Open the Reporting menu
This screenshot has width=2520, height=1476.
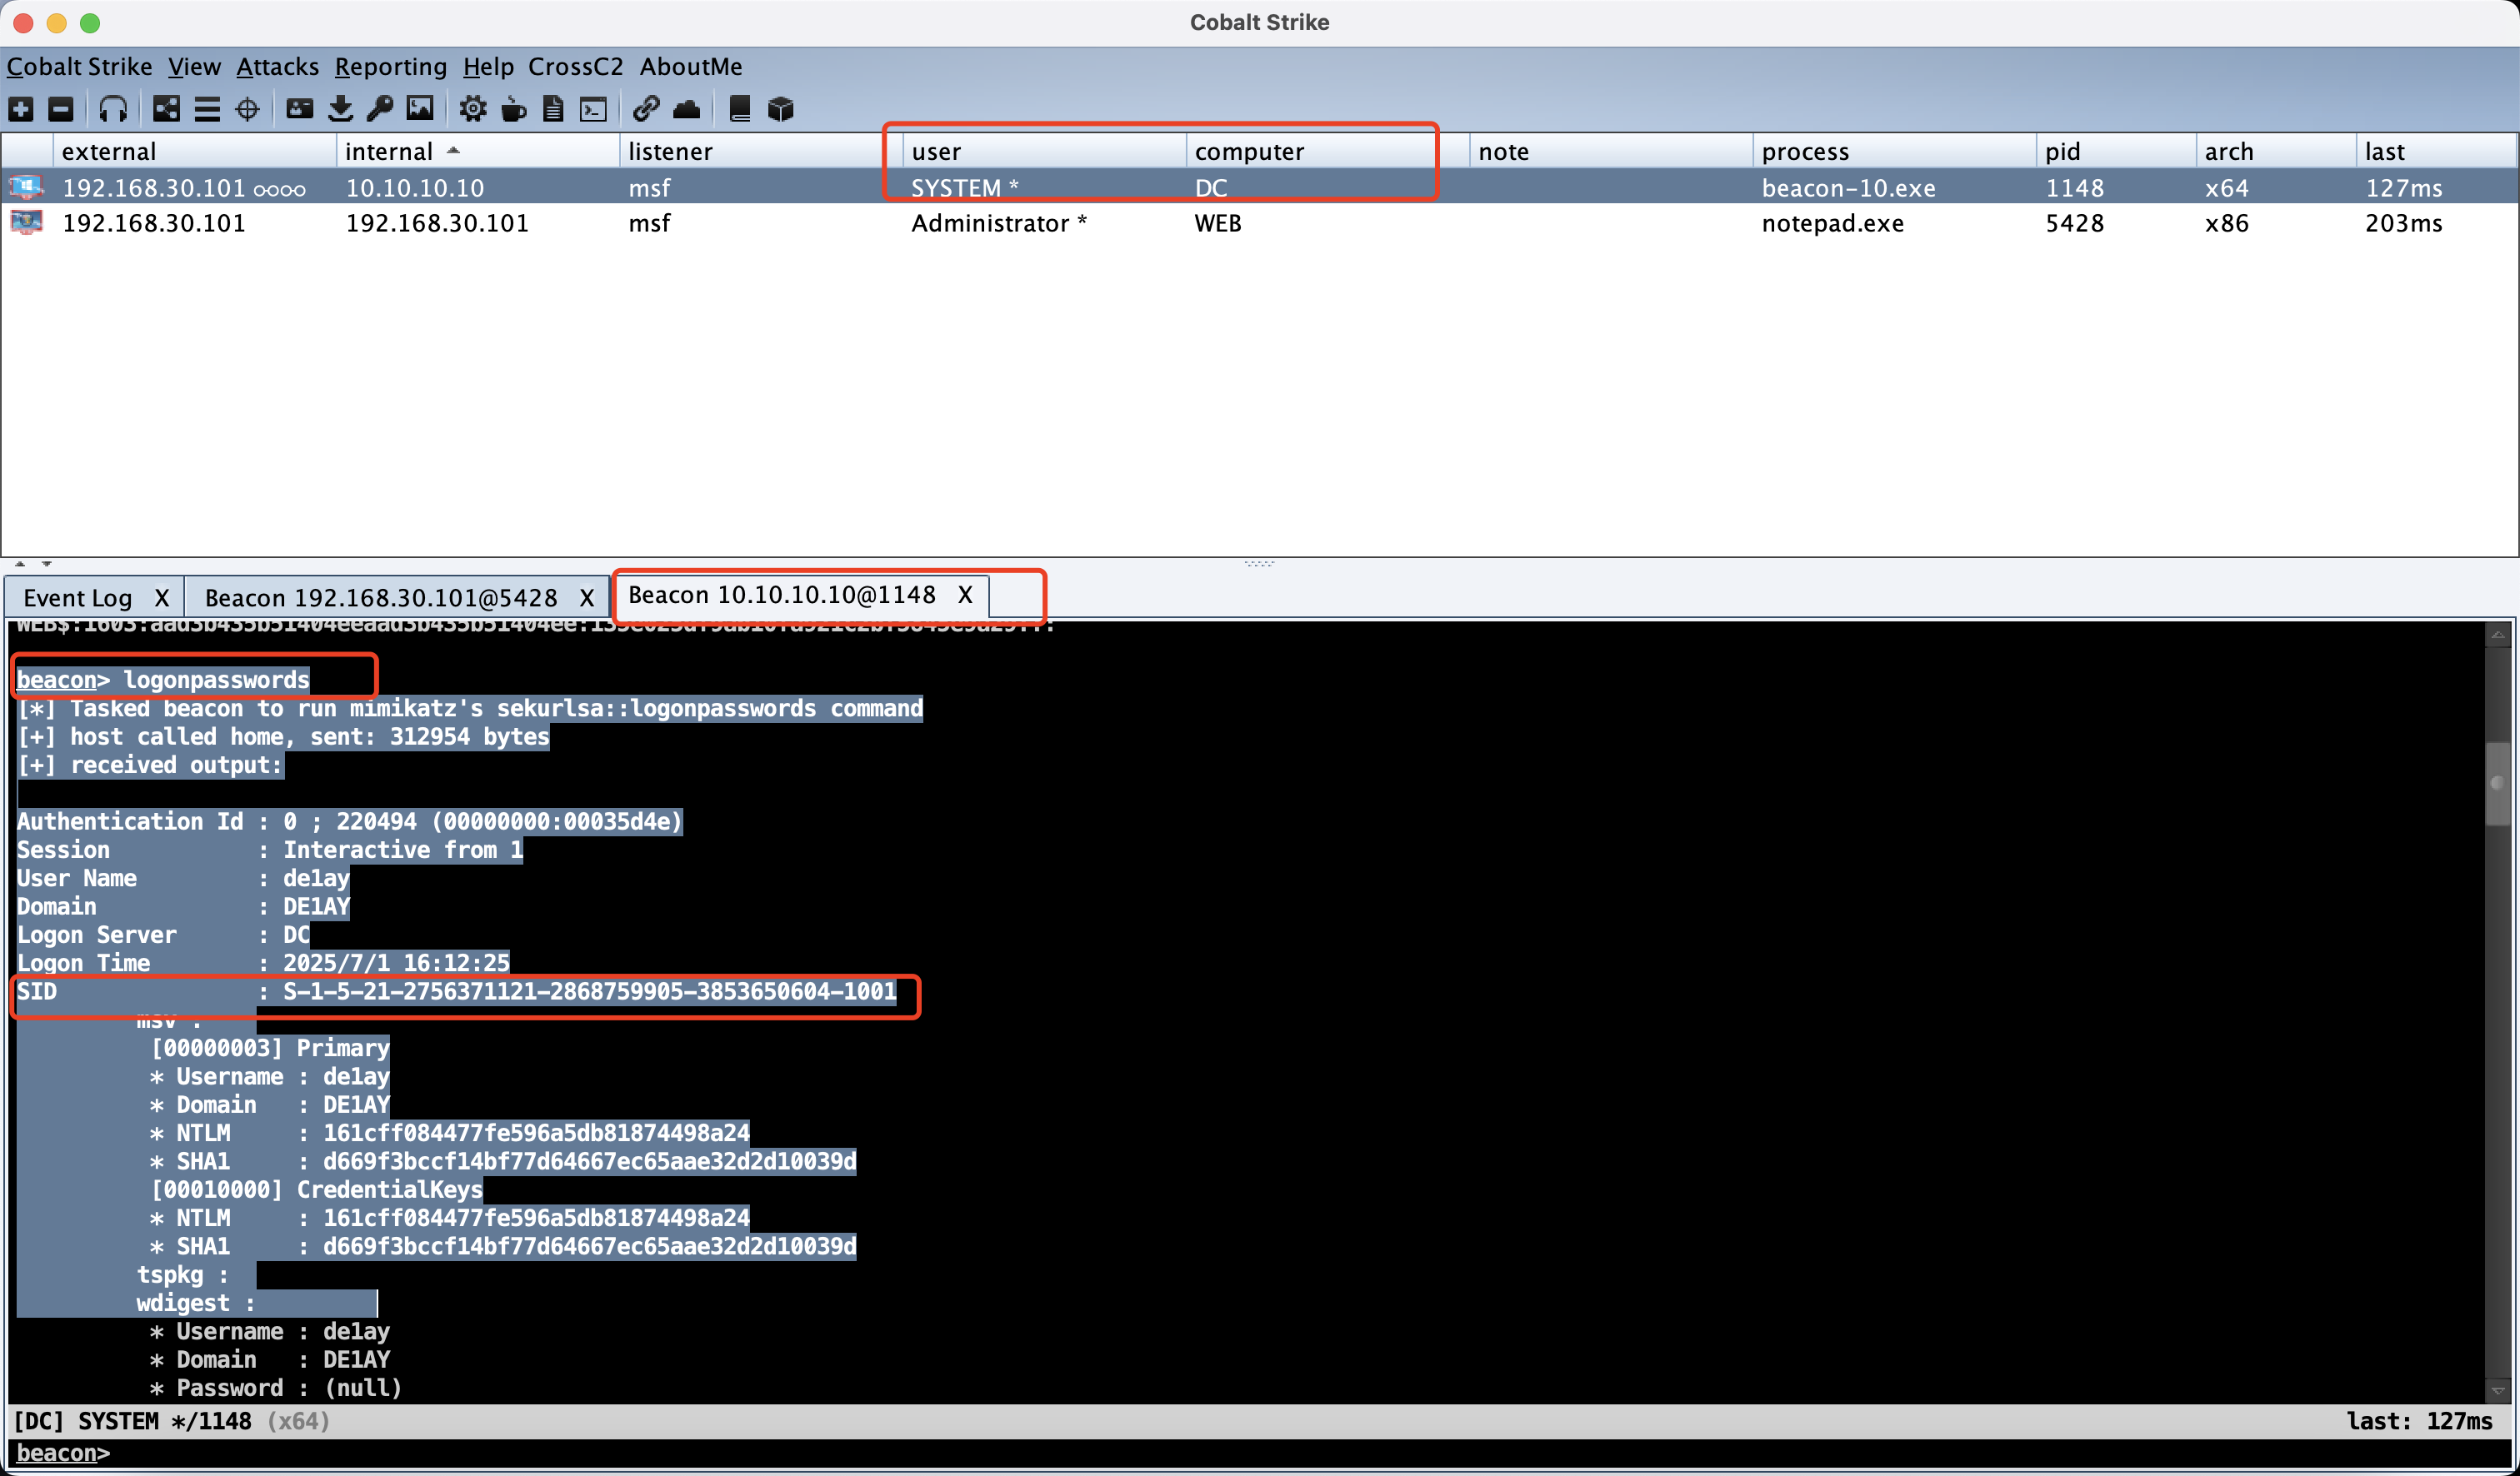point(390,66)
